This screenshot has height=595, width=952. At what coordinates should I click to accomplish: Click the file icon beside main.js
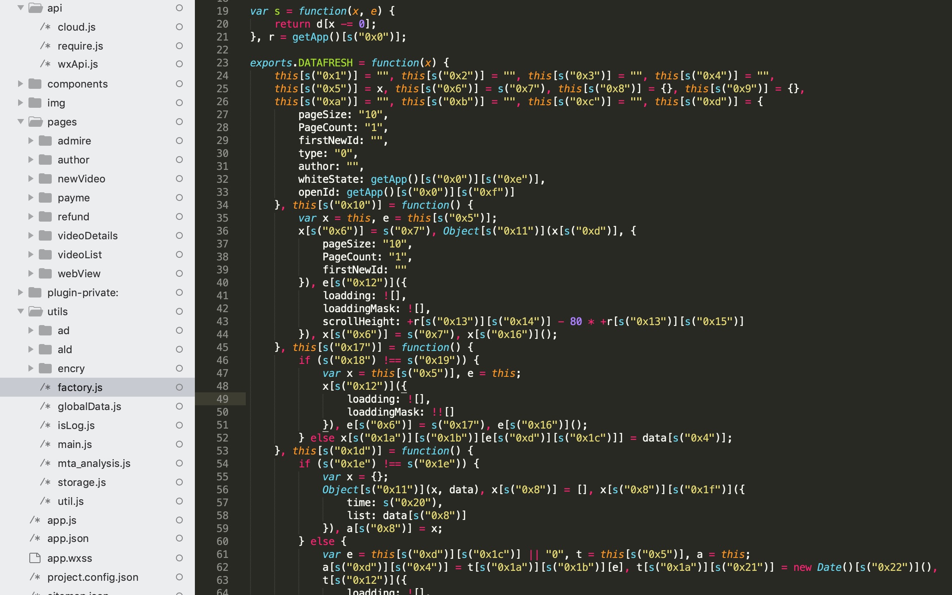[45, 444]
